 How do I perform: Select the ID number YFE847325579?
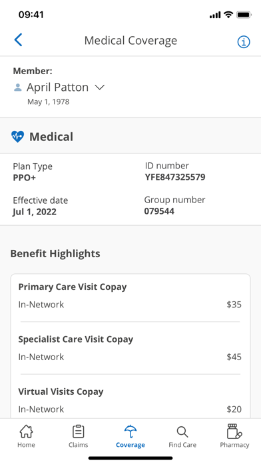[175, 177]
